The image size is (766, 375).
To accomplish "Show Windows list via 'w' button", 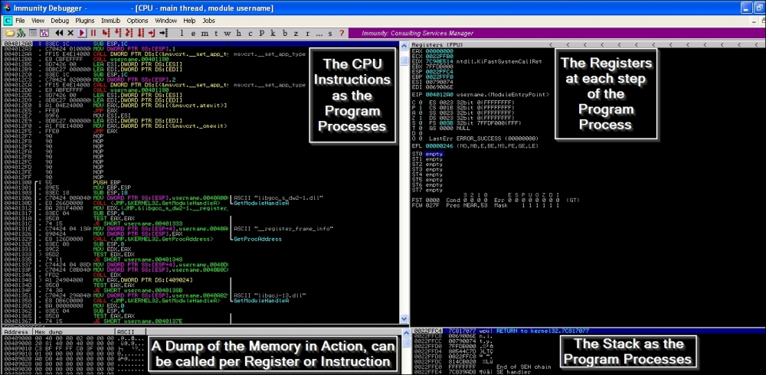I will (228, 33).
